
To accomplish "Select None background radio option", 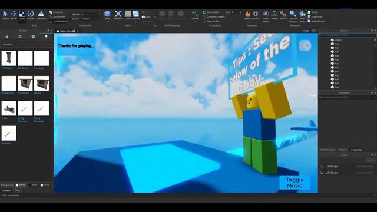I will click(45, 185).
